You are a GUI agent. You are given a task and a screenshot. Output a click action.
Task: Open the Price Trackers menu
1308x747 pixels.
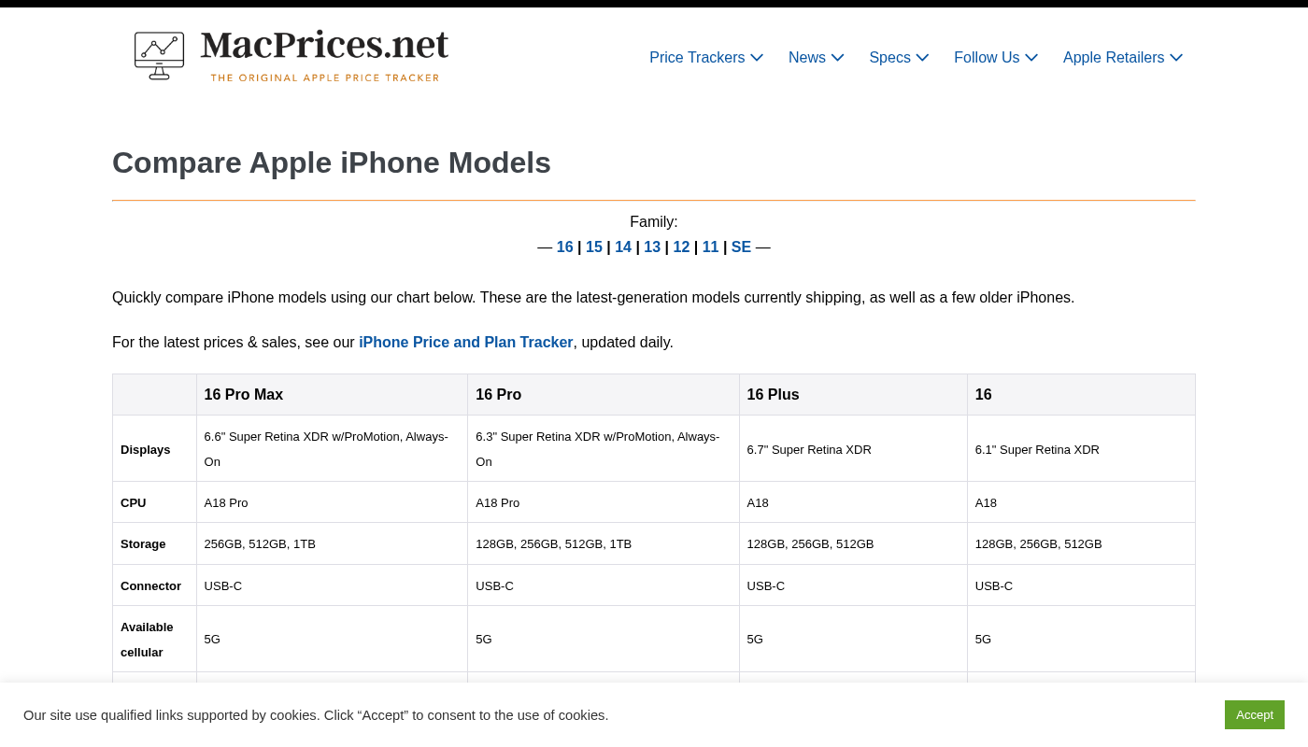pos(697,58)
